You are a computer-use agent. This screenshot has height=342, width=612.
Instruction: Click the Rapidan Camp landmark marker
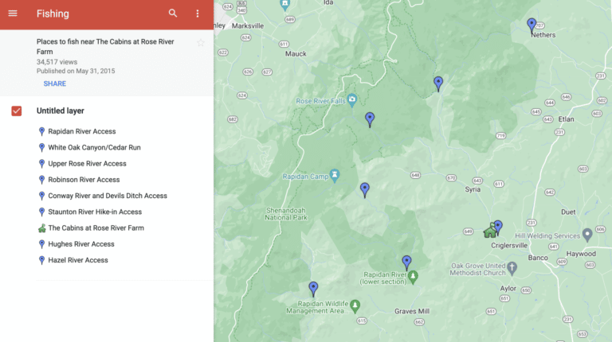point(335,176)
